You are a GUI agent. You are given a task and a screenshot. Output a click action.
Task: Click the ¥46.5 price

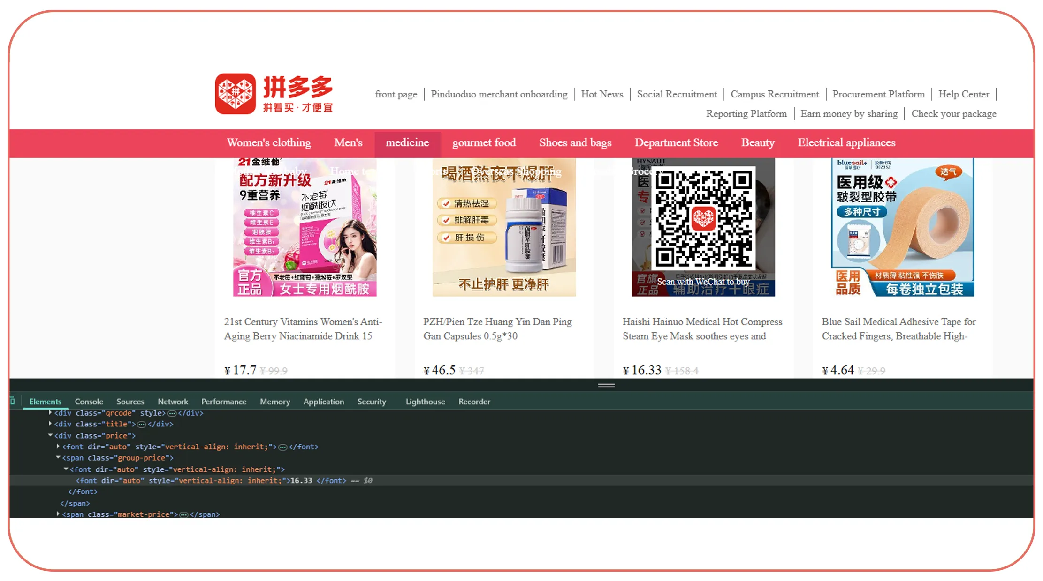pos(439,371)
